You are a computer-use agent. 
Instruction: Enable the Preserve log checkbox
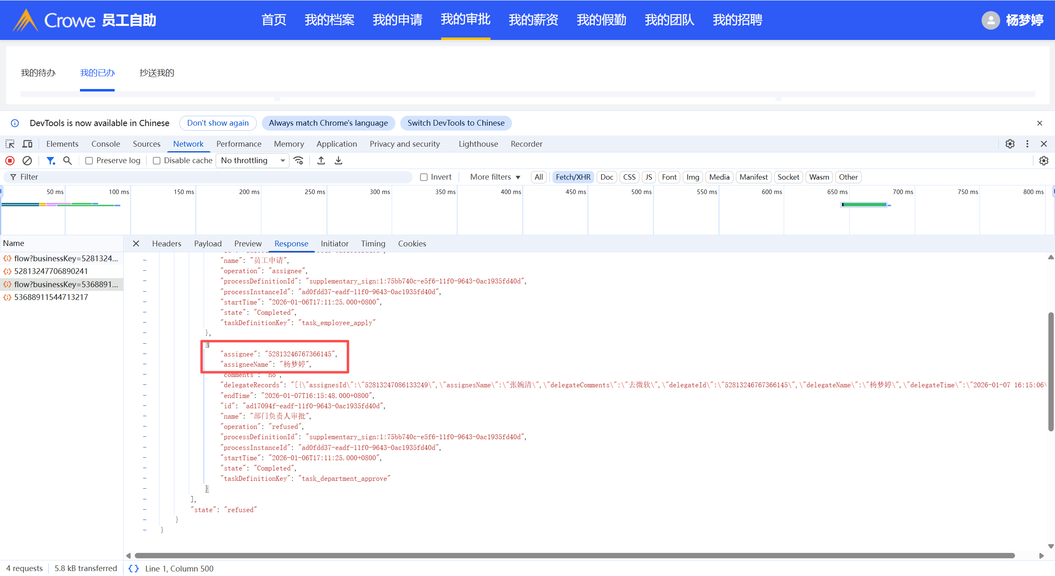click(89, 161)
